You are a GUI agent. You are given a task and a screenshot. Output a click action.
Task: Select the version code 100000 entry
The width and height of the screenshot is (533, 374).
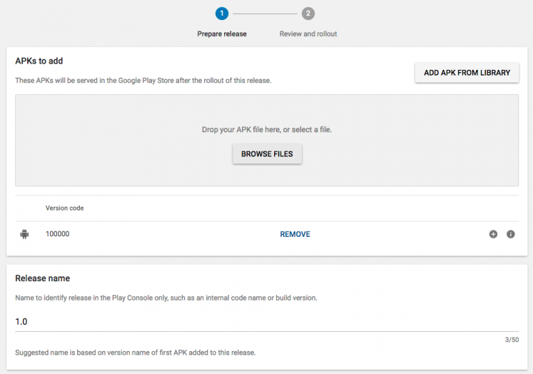point(58,234)
